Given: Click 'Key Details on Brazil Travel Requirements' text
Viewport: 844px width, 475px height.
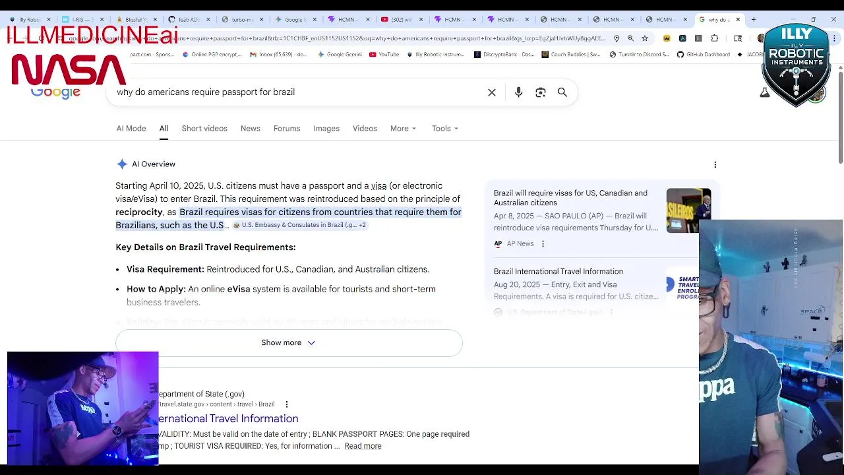Looking at the screenshot, I should 206,247.
